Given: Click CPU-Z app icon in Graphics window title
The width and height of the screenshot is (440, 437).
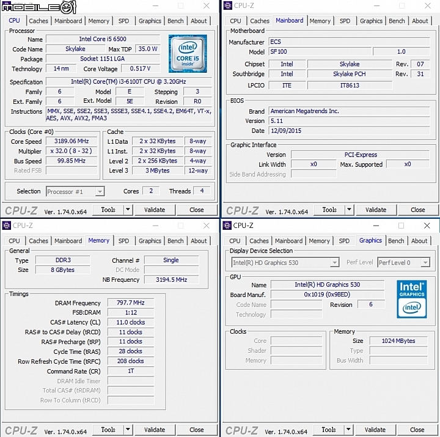Looking at the screenshot, I should (x=227, y=226).
